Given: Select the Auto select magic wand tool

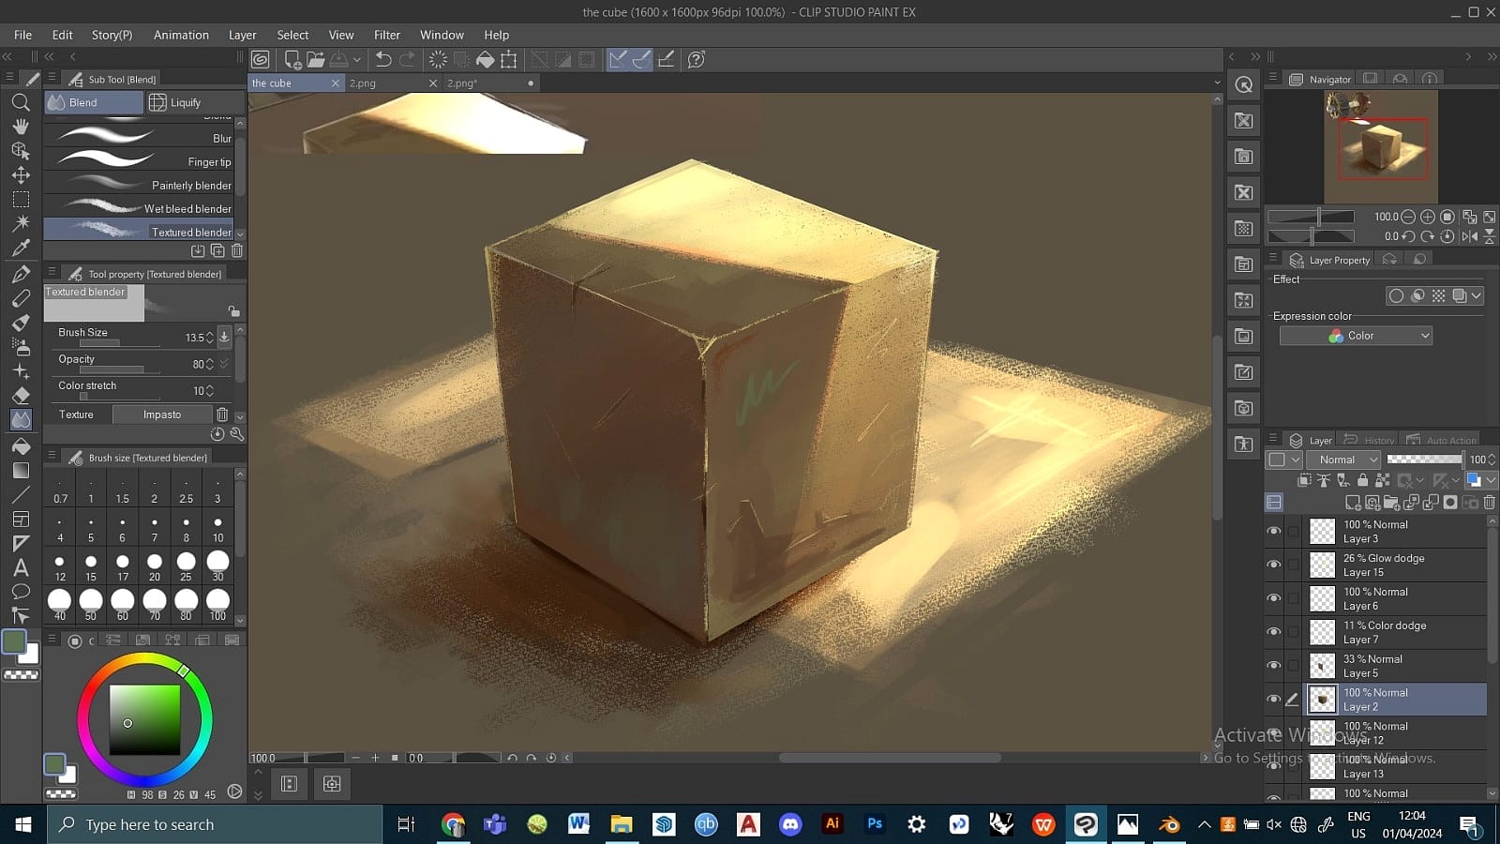Looking at the screenshot, I should tap(21, 224).
